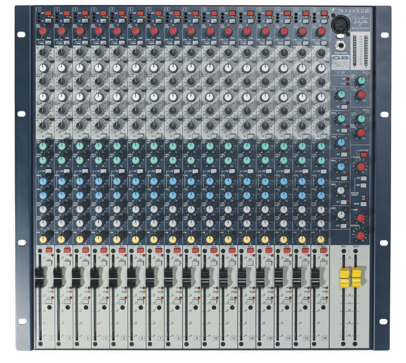Activate the 100Hz high-pass filter on channel 3
Image resolution: width=406 pixels, height=363 pixels.
click(85, 43)
